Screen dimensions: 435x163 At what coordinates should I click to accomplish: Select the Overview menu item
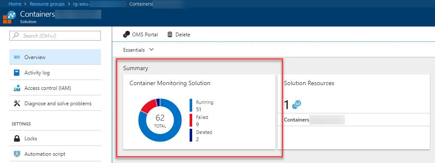point(55,57)
